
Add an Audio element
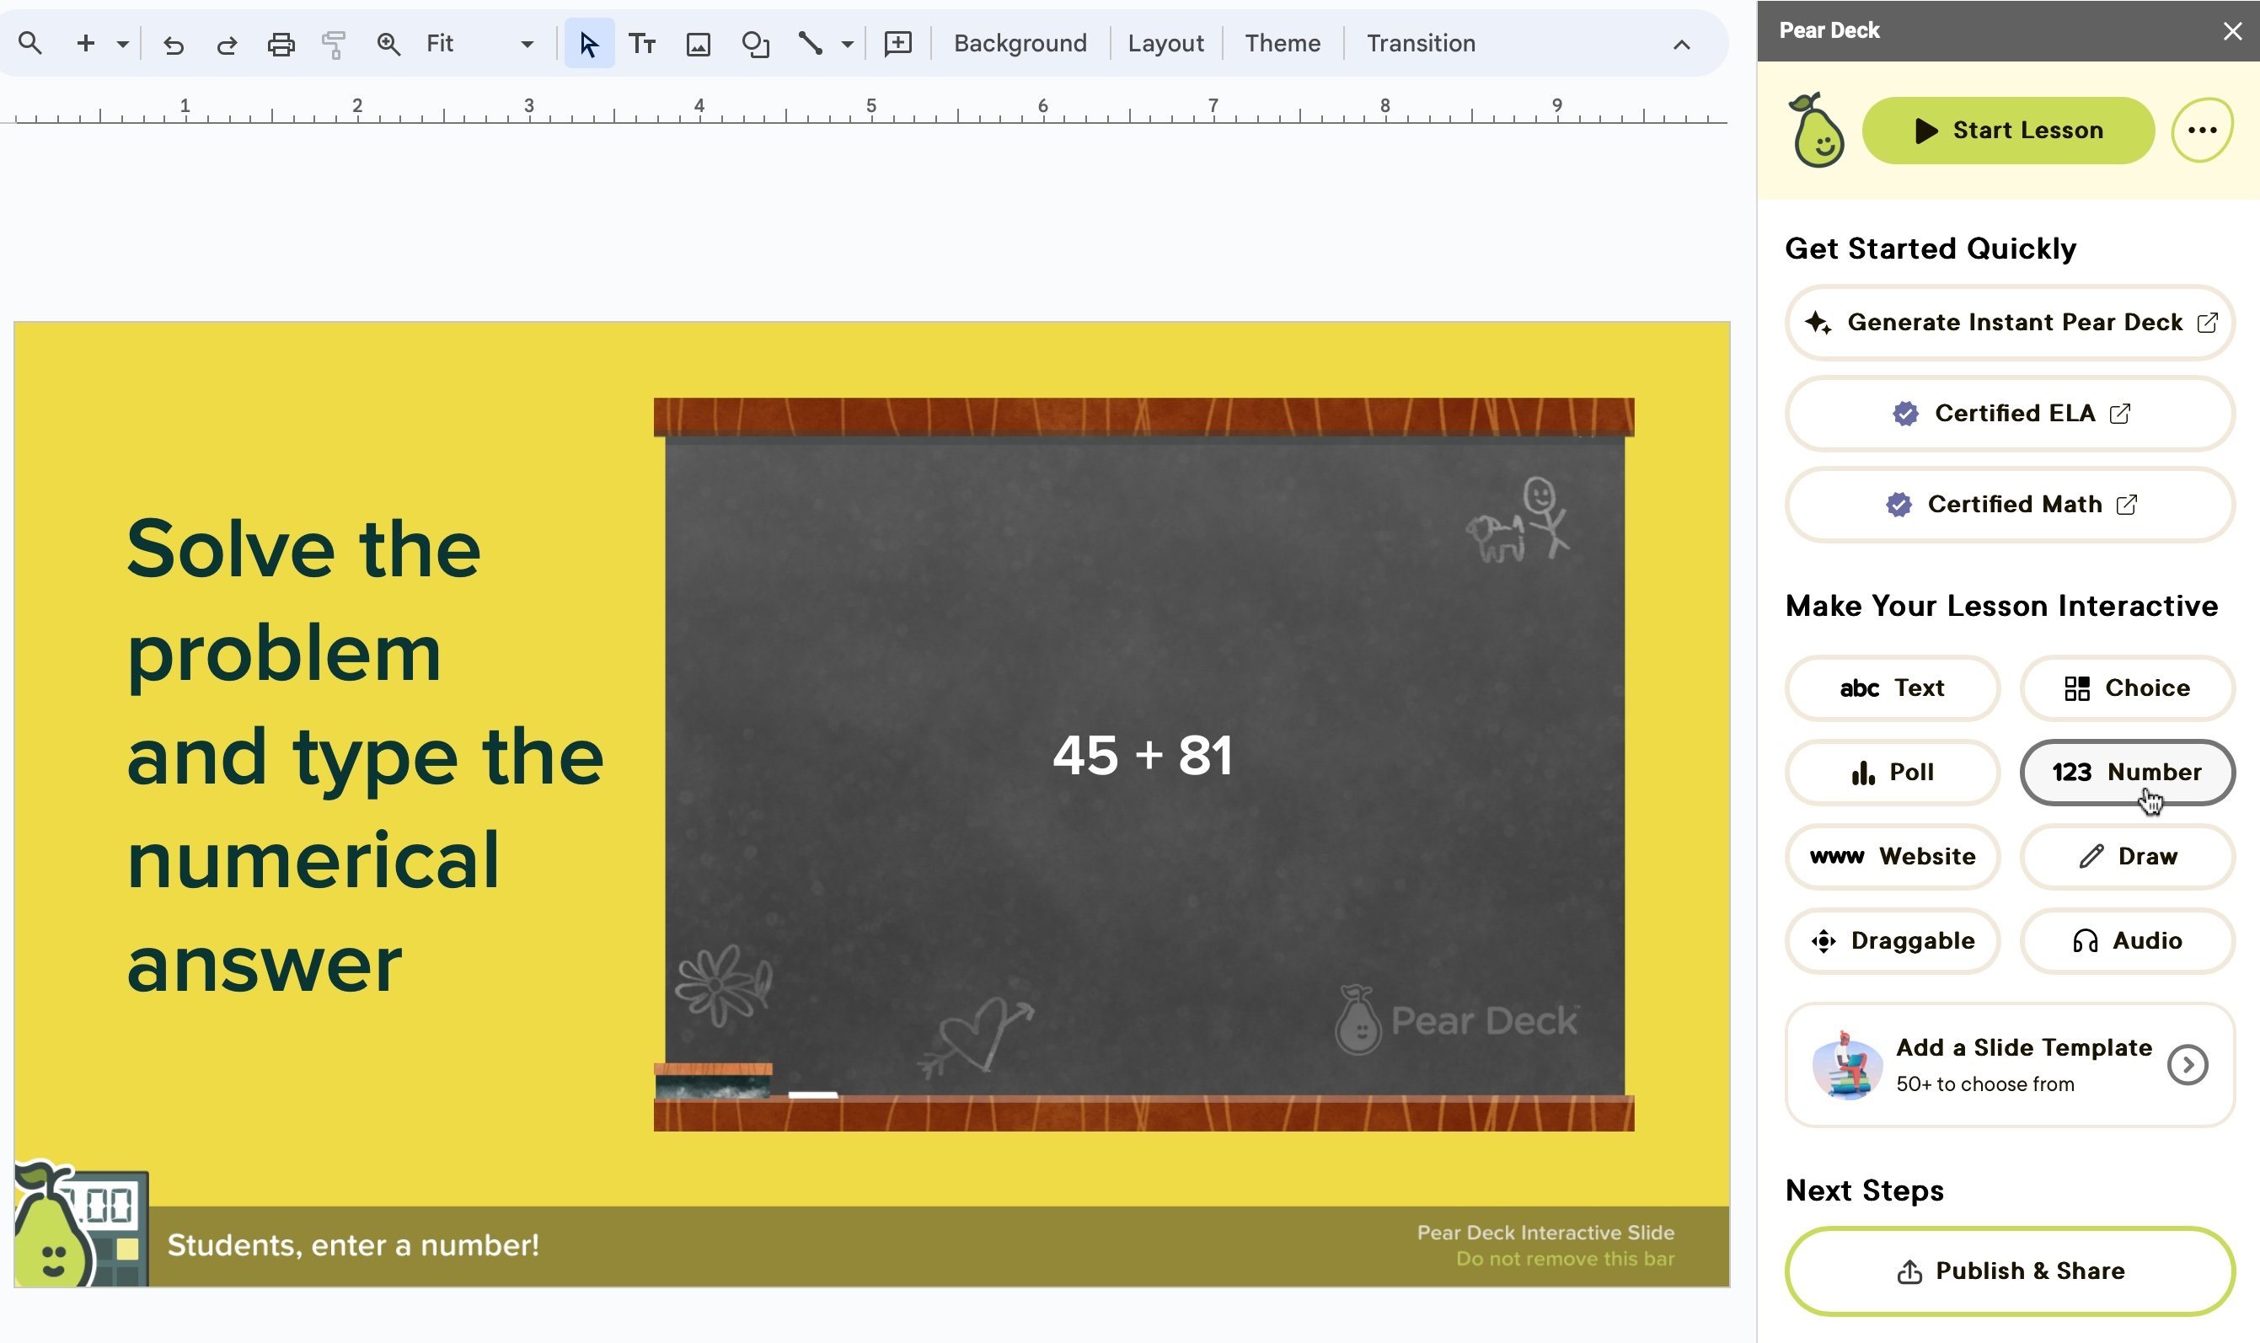click(2127, 940)
